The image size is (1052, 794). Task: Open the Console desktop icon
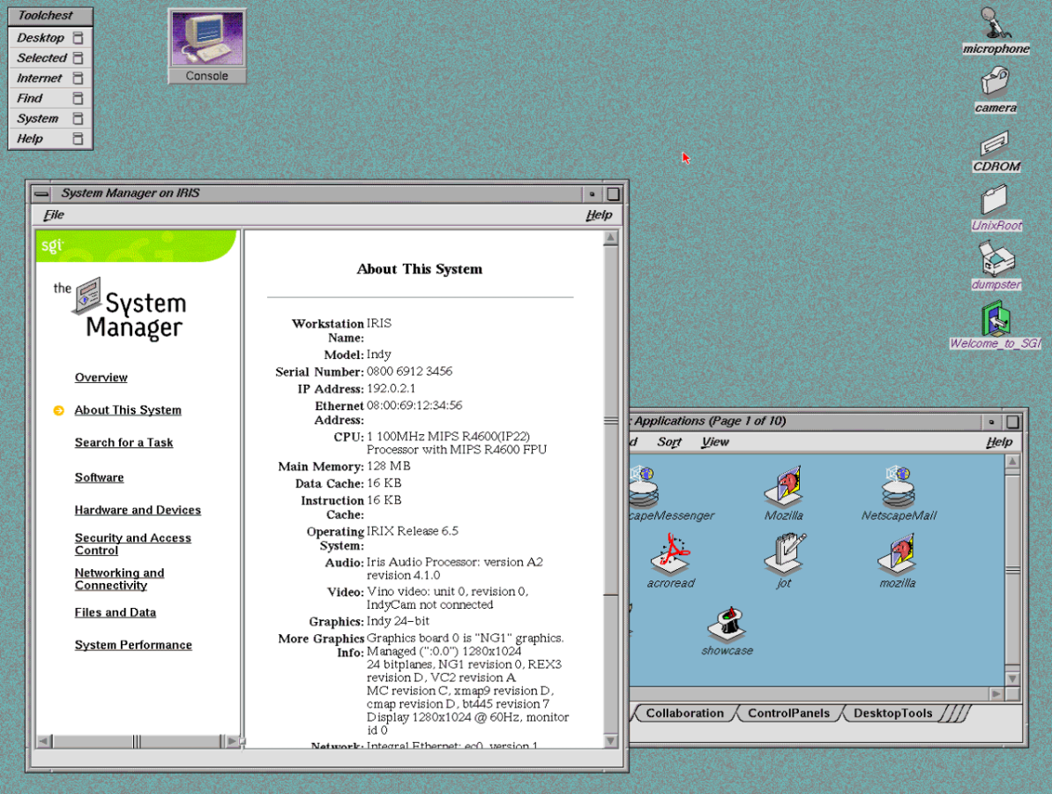pyautogui.click(x=206, y=46)
